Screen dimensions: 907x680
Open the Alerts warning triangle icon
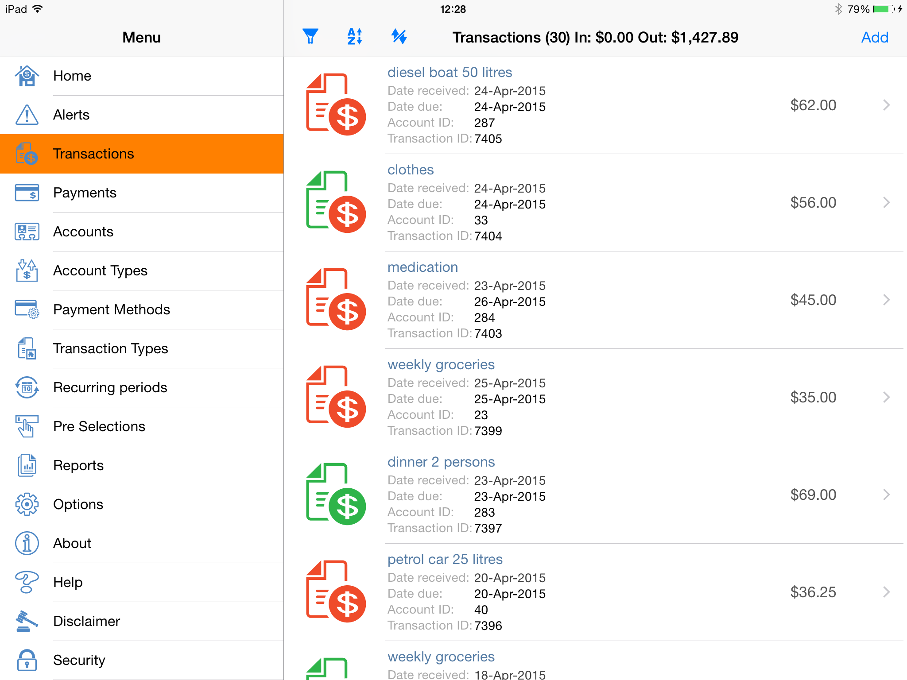click(27, 115)
